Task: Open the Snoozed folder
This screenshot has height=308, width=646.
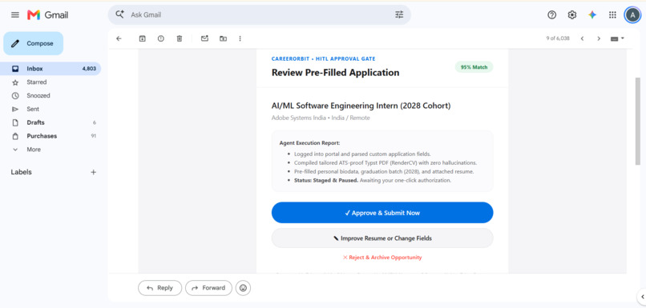Action: point(50,95)
